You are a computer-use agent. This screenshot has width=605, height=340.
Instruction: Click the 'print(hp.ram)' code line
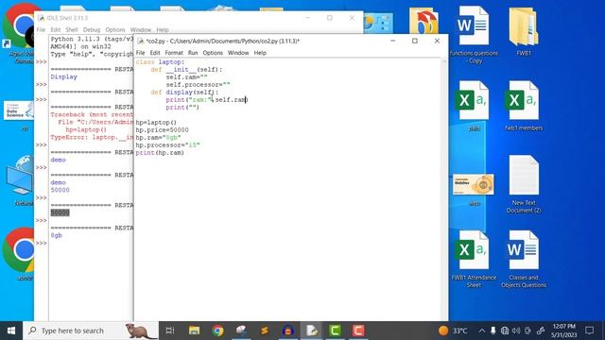[160, 153]
